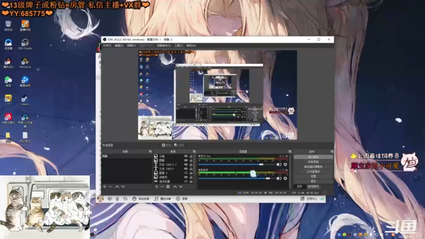Click the 麦克风/Aux volume slider
The height and width of the screenshot is (239, 425).
[x=236, y=164]
